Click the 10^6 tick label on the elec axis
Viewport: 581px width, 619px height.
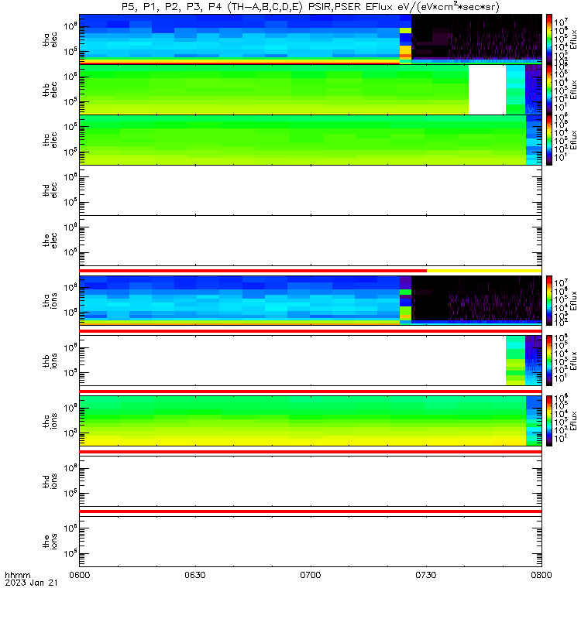pyautogui.click(x=70, y=227)
